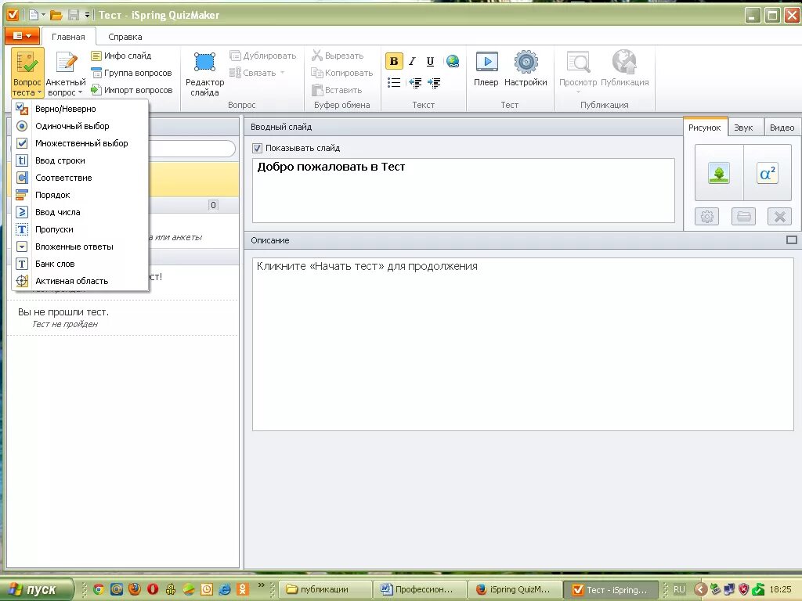Apply the bulleted list icon
This screenshot has width=802, height=601.
pos(394,83)
